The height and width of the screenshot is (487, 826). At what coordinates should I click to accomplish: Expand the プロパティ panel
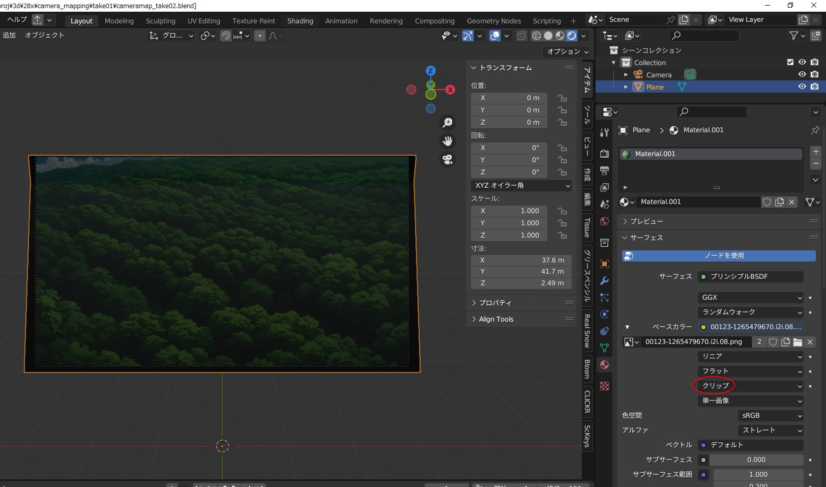pos(495,303)
